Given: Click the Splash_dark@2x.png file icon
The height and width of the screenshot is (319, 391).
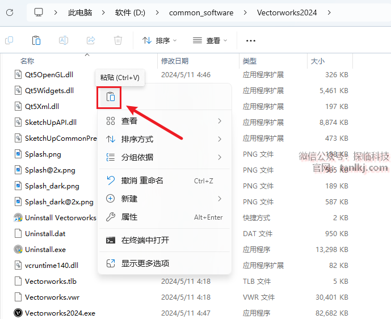Looking at the screenshot, I should coord(18,202).
